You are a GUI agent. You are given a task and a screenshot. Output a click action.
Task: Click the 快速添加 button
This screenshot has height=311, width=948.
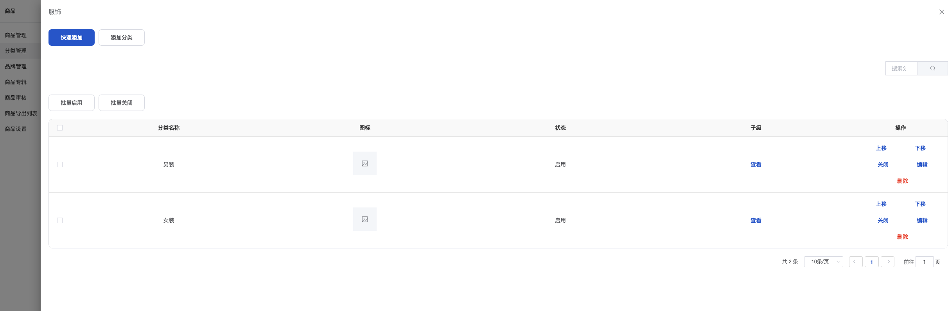[x=72, y=38]
